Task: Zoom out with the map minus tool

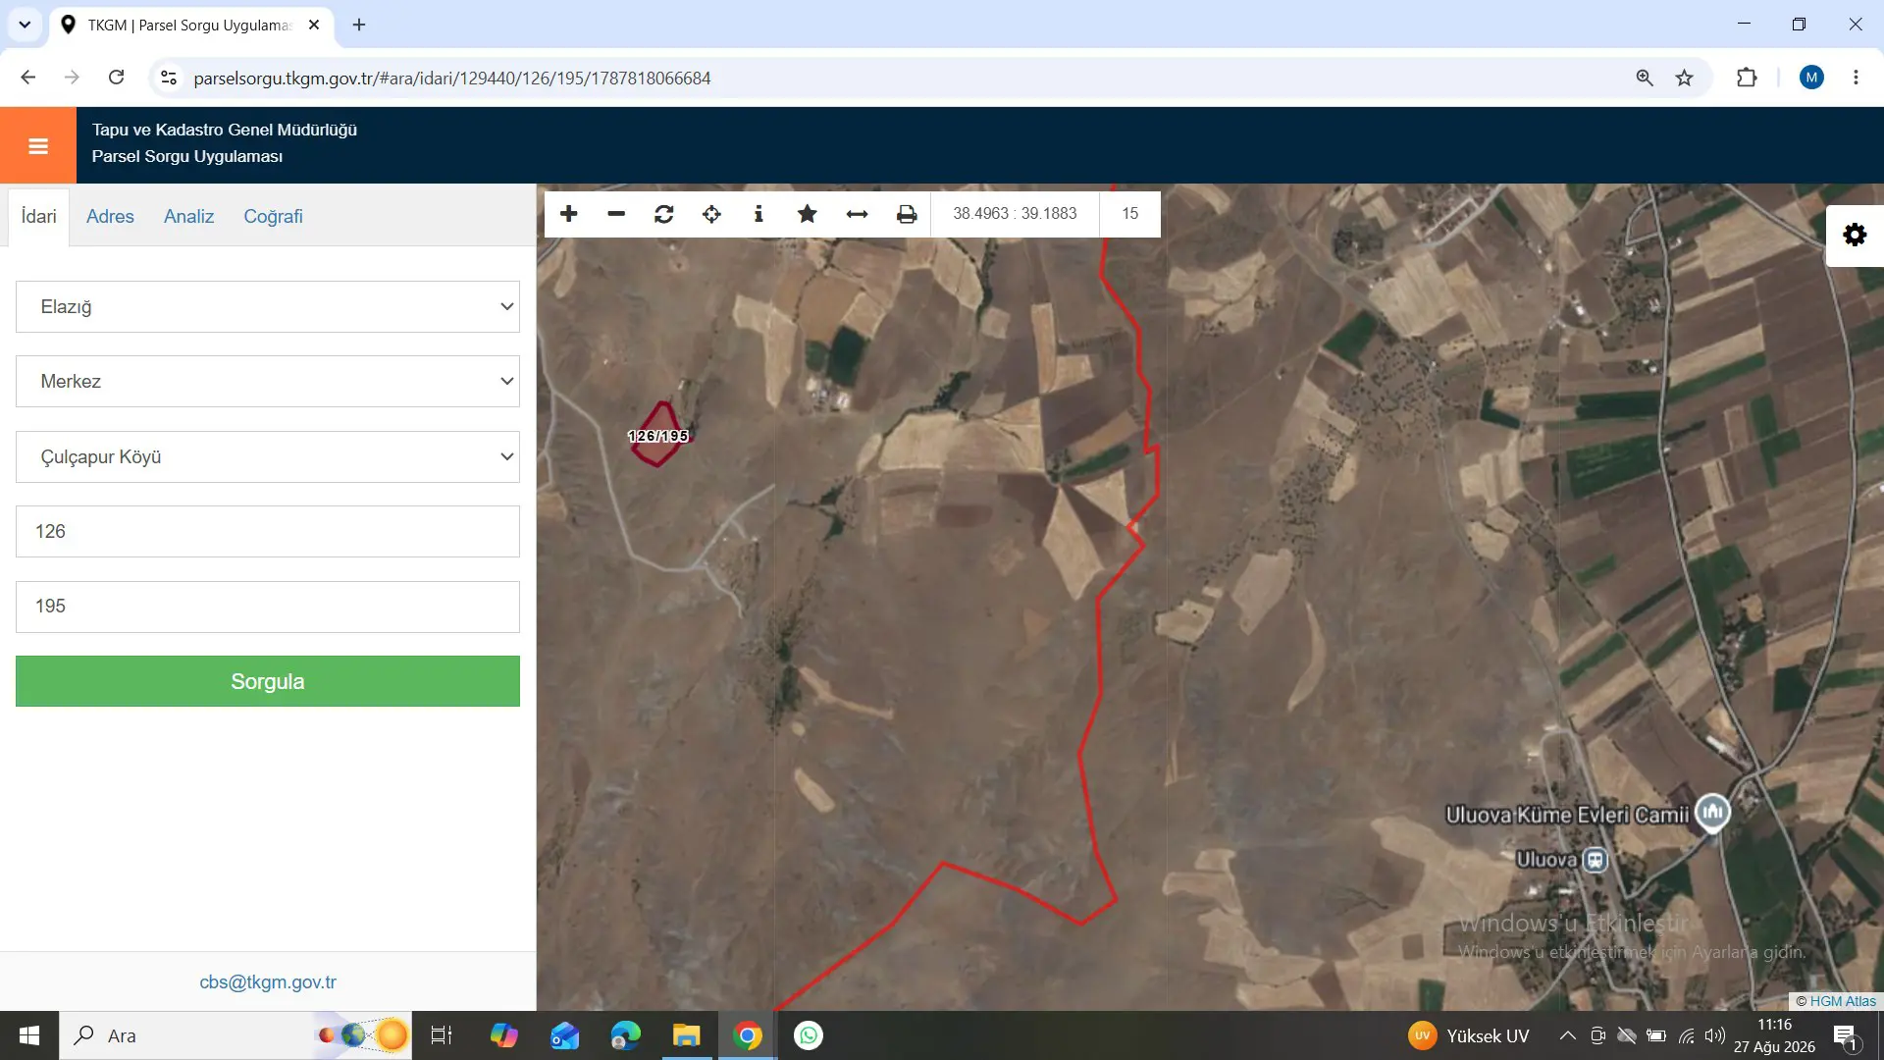Action: tap(616, 214)
